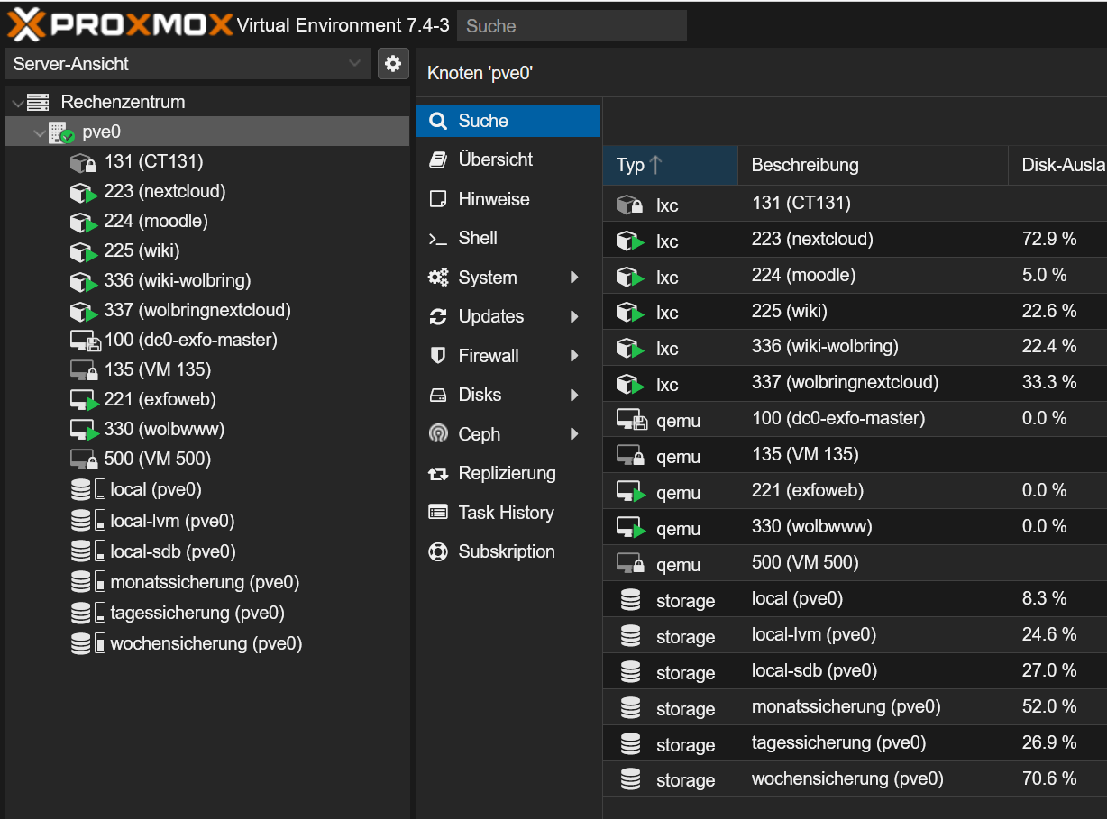Click the running VM icon of 221 (exfoweb) in the tree
Image resolution: width=1107 pixels, height=819 pixels.
click(83, 400)
